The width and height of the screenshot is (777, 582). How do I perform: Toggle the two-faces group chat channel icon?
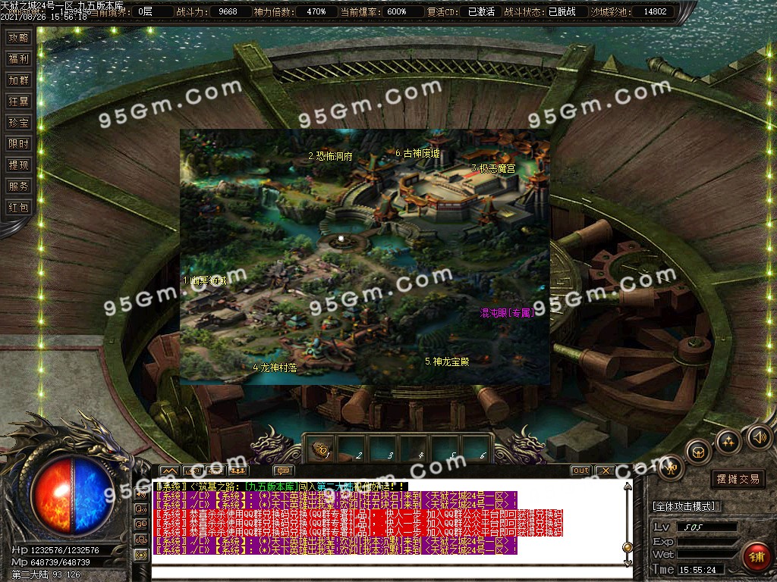tap(141, 524)
